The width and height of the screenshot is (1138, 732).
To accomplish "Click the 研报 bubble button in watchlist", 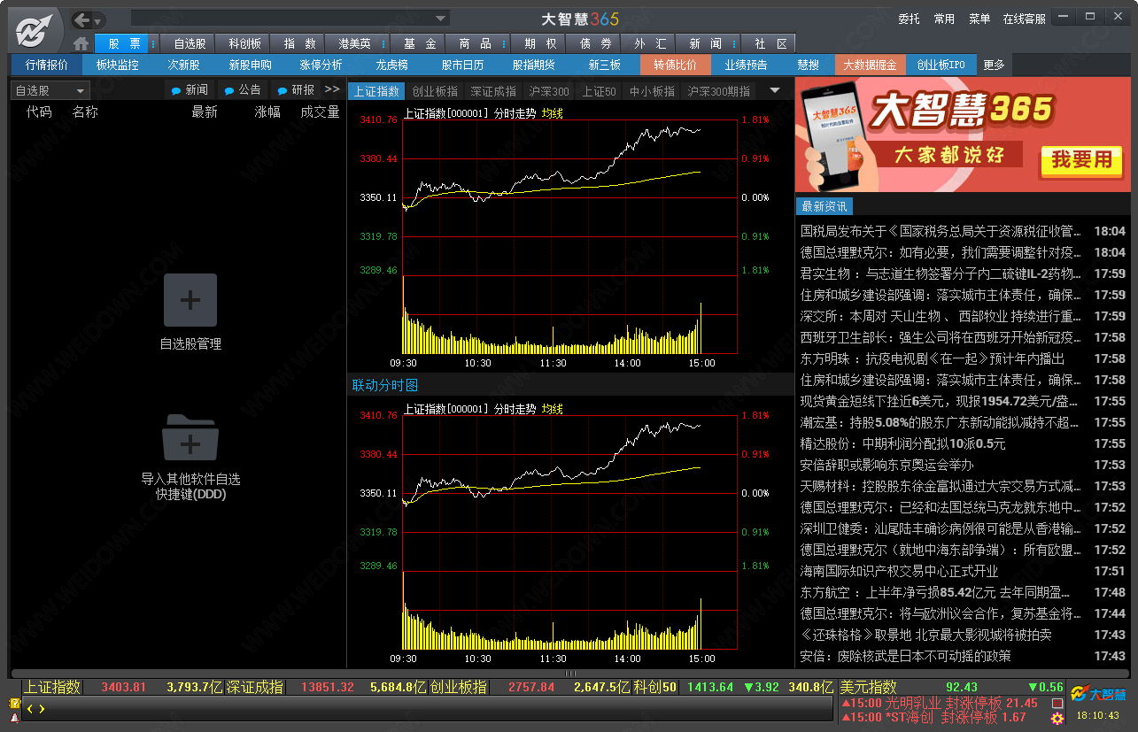I will (x=297, y=90).
